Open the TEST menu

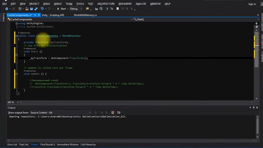click(90, 4)
